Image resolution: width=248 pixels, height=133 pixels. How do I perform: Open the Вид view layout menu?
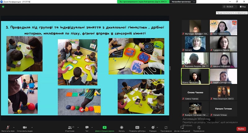coord(242,6)
